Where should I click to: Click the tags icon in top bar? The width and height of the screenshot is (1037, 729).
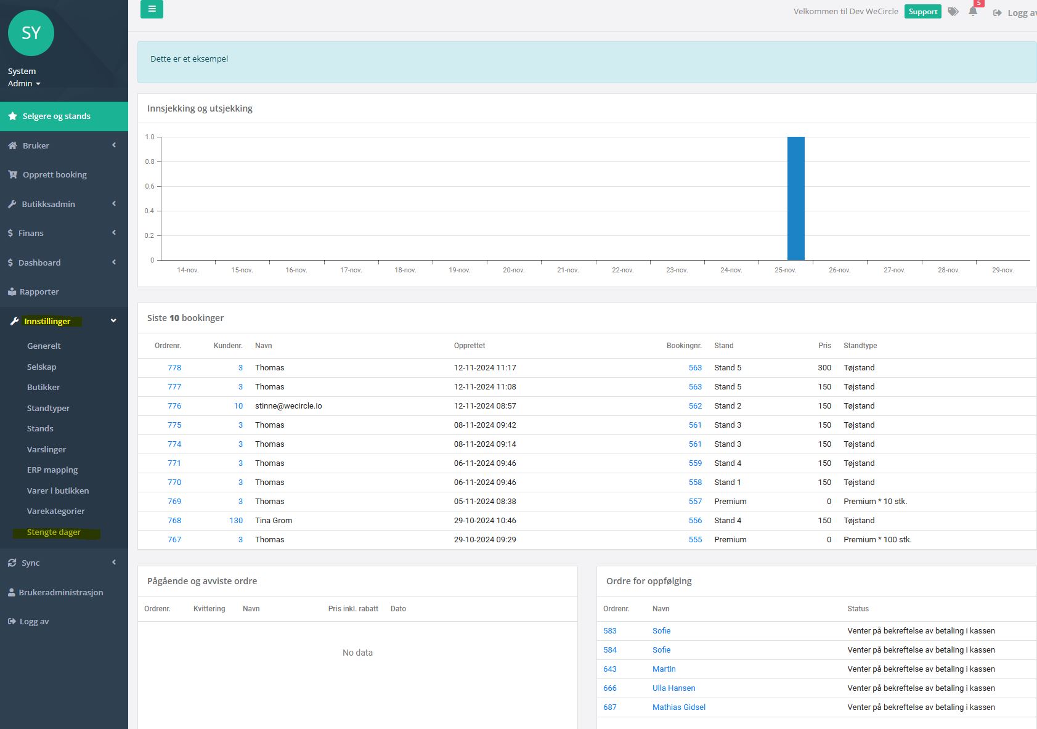953,12
